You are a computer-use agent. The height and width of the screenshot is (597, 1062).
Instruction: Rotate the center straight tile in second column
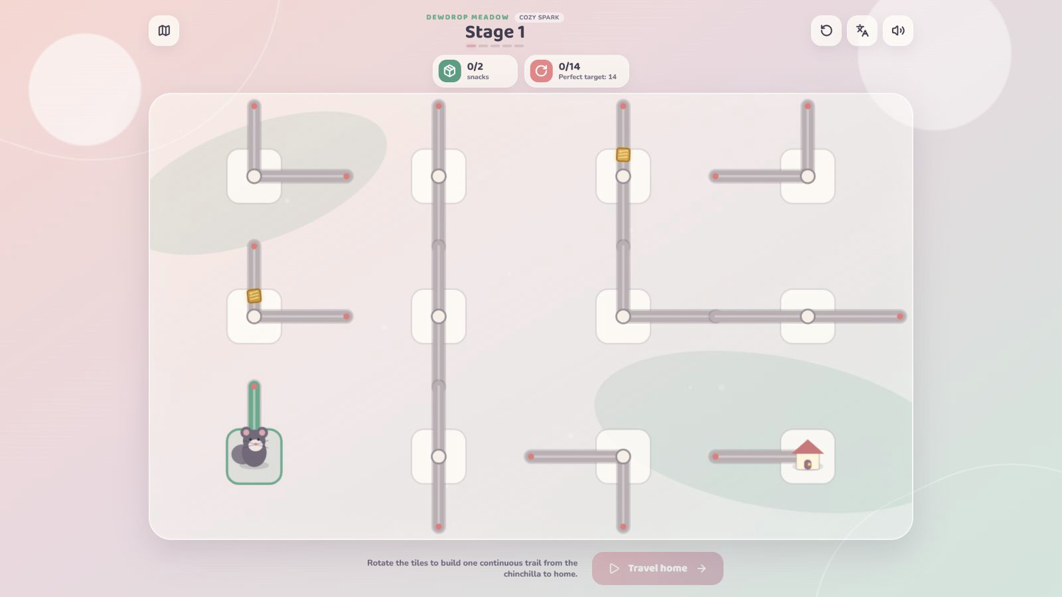pyautogui.click(x=439, y=317)
